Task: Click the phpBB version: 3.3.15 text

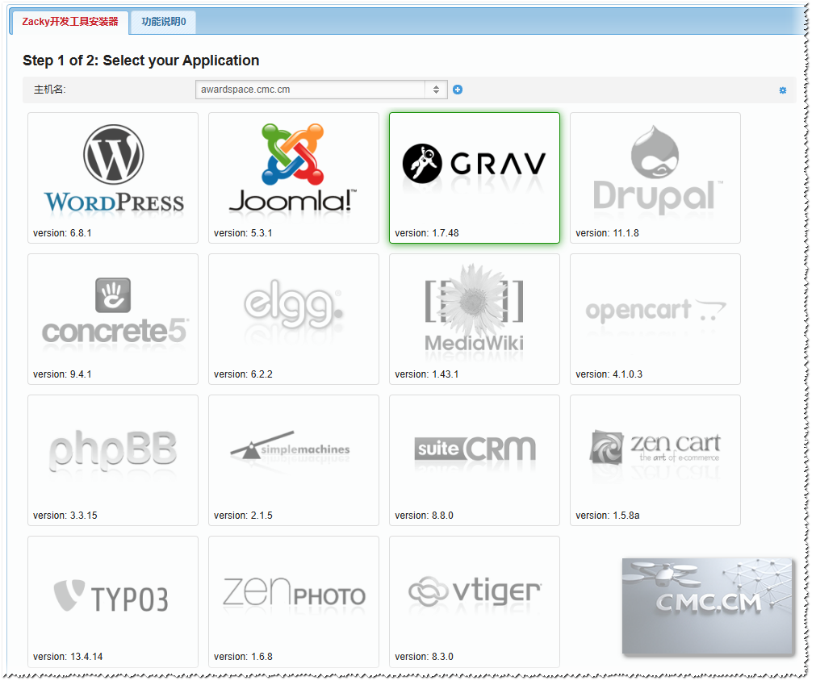Action: coord(65,516)
